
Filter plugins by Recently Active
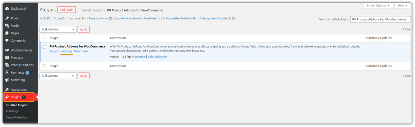point(100,18)
